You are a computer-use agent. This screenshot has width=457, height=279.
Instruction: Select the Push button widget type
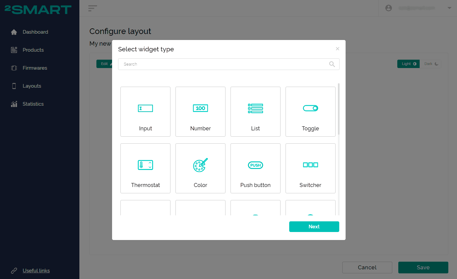pyautogui.click(x=255, y=168)
